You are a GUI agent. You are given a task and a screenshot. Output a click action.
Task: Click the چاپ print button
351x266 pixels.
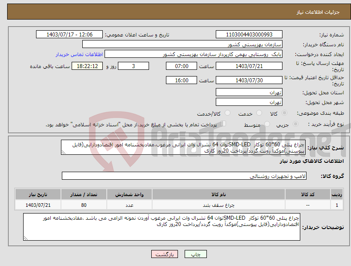196,254
